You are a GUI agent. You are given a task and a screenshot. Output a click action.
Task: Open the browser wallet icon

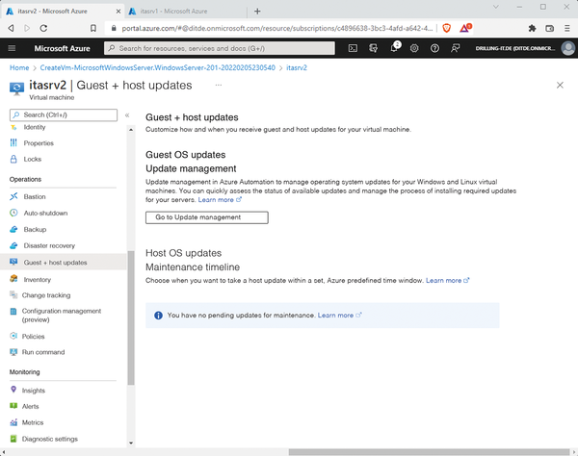[x=550, y=28]
